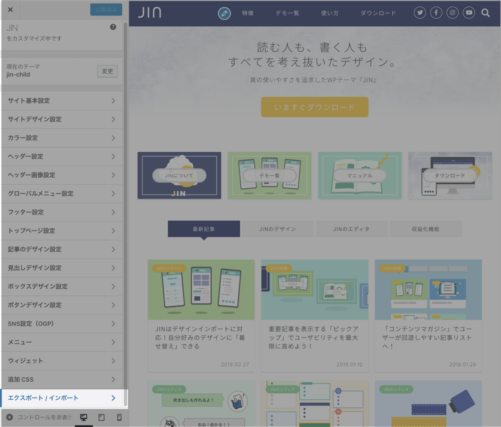
Task: Expand ヘッダー画像設定 chevron arrow
Action: 113,175
